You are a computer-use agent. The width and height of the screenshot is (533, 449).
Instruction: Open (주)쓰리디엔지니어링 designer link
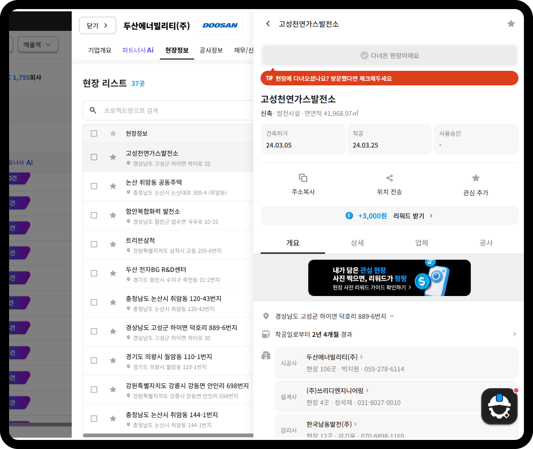[x=337, y=390]
